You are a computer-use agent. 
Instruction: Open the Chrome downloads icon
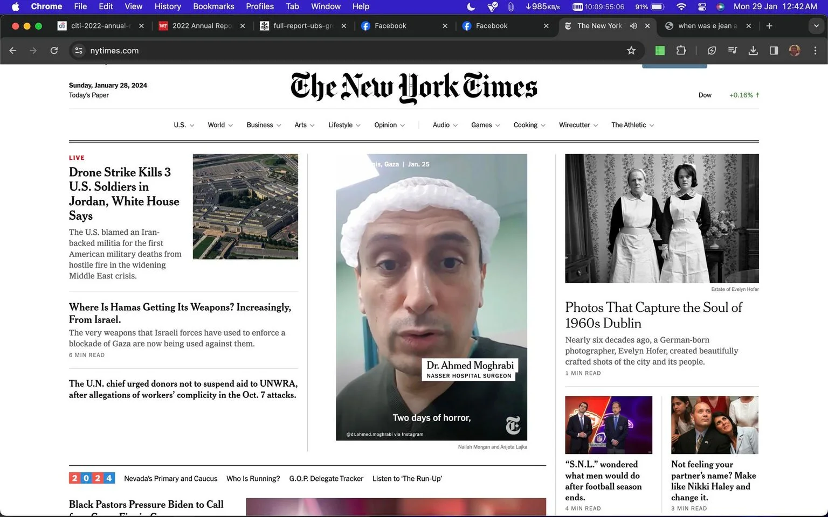point(753,51)
